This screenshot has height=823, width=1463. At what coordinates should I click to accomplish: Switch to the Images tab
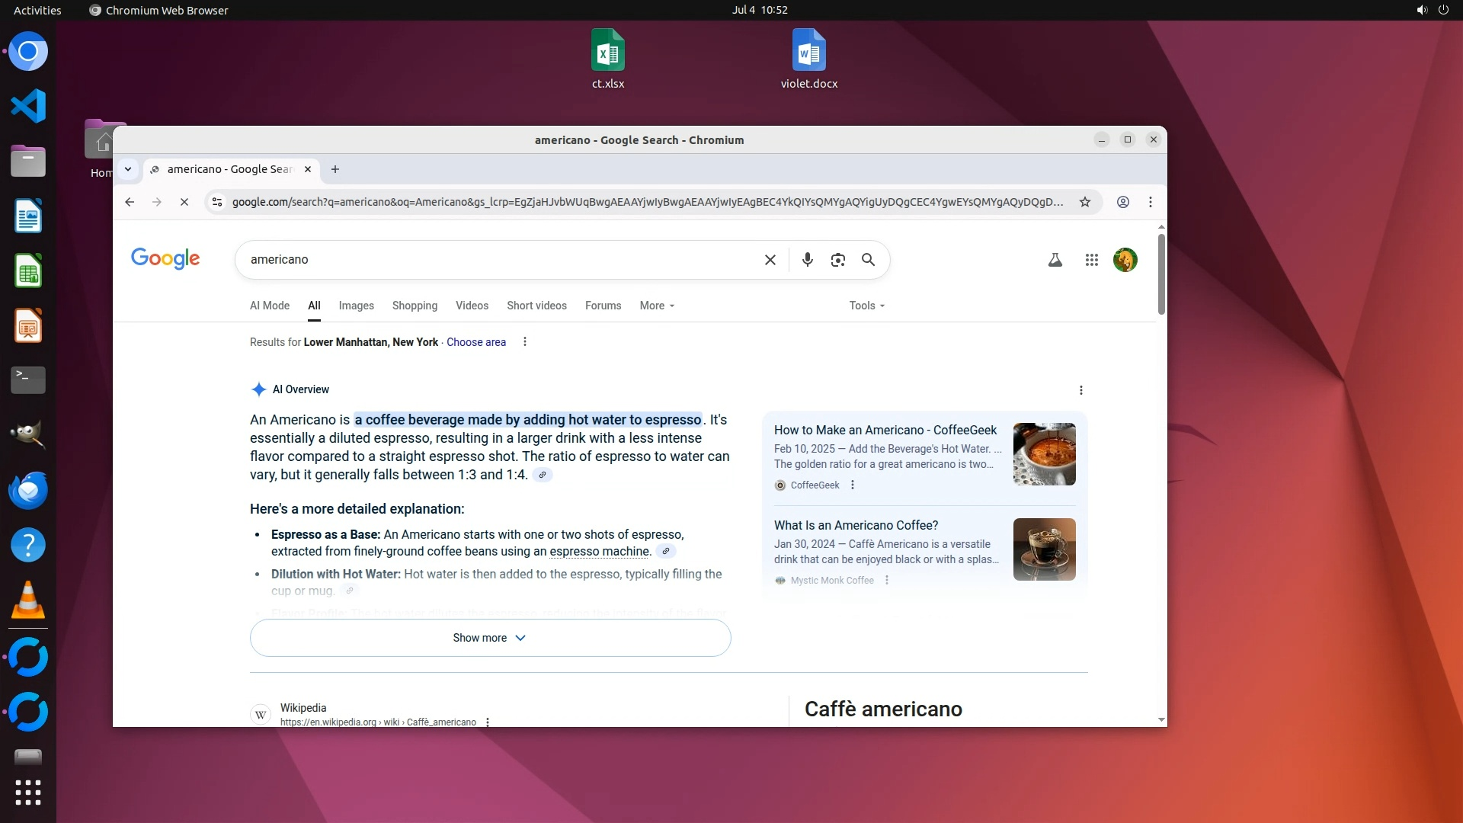356,306
